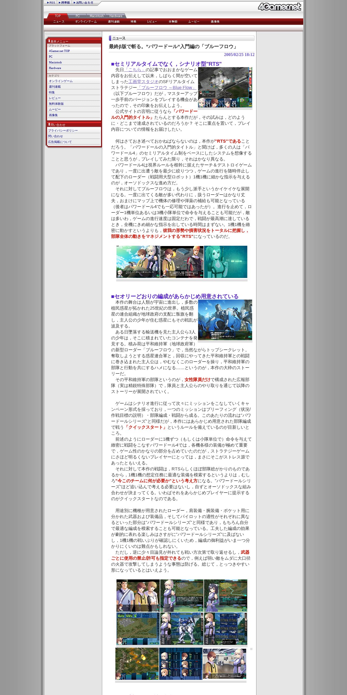The width and height of the screenshot is (347, 695).
Task: Switch to the Hardware tab
Action: click(x=116, y=16)
